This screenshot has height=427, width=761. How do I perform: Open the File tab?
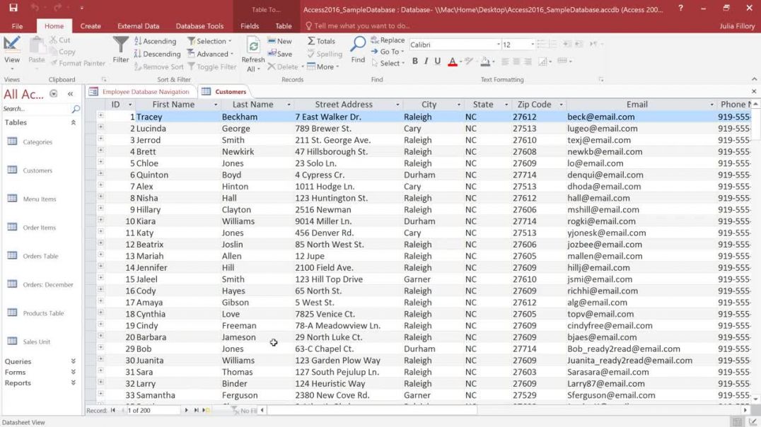(x=17, y=26)
